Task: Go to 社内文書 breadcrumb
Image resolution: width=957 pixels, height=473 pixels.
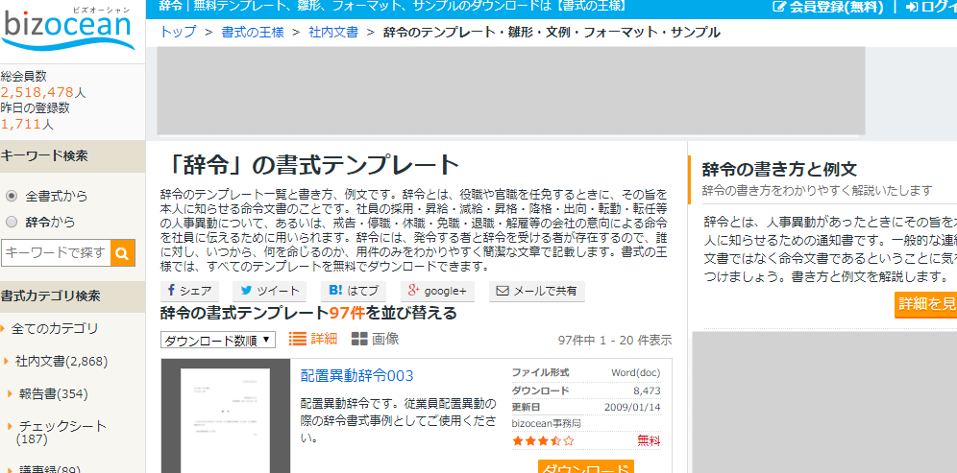Action: tap(333, 33)
